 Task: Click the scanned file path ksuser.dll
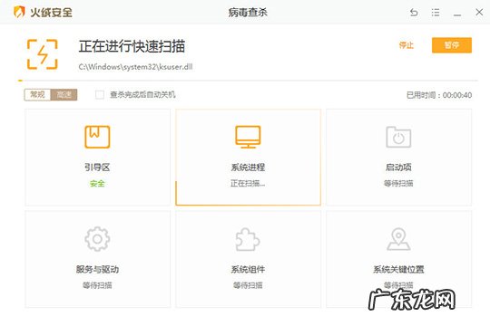click(135, 67)
